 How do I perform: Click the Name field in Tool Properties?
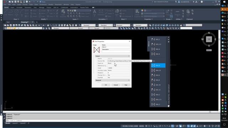(116, 47)
